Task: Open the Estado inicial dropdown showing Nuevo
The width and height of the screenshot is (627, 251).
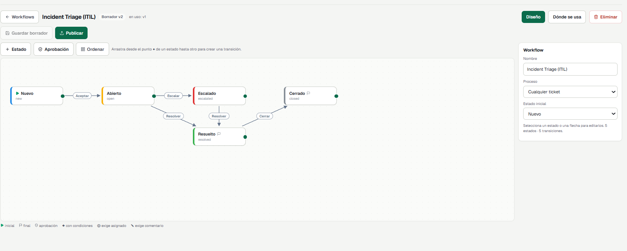Action: click(x=570, y=114)
